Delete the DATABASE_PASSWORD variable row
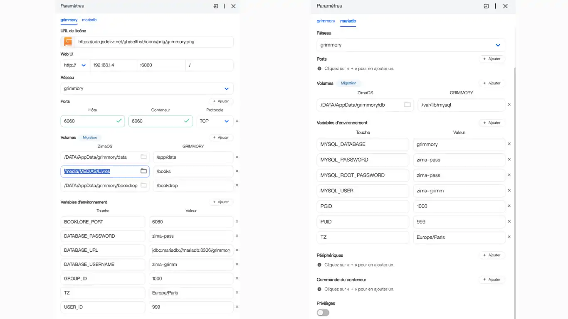The width and height of the screenshot is (568, 319). pos(237,236)
